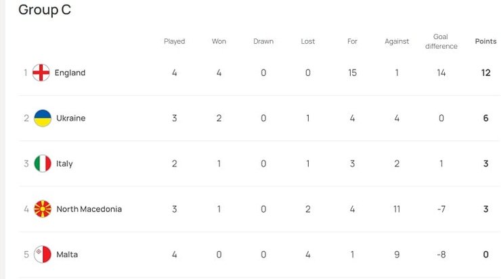501x279 pixels.
Task: Click the Won column header
Action: (x=219, y=41)
